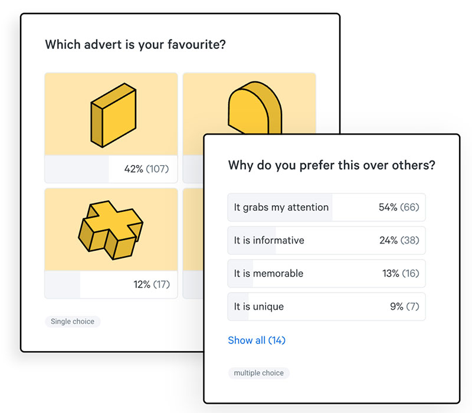The height and width of the screenshot is (413, 472).
Task: Select the yellow square block advert
Action: 111,127
